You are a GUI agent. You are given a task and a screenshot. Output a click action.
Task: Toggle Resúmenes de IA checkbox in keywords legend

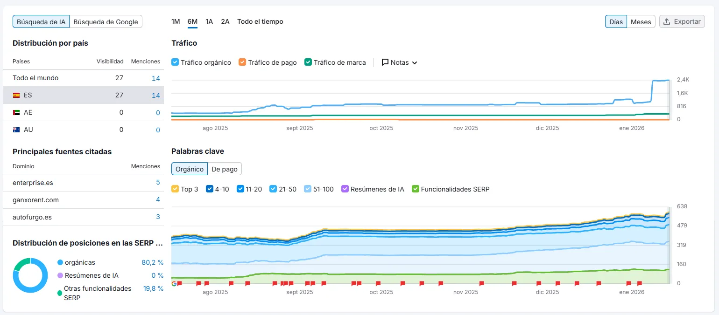345,189
